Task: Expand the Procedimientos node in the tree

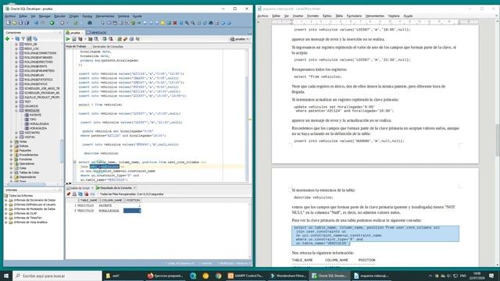Action: tap(11, 155)
